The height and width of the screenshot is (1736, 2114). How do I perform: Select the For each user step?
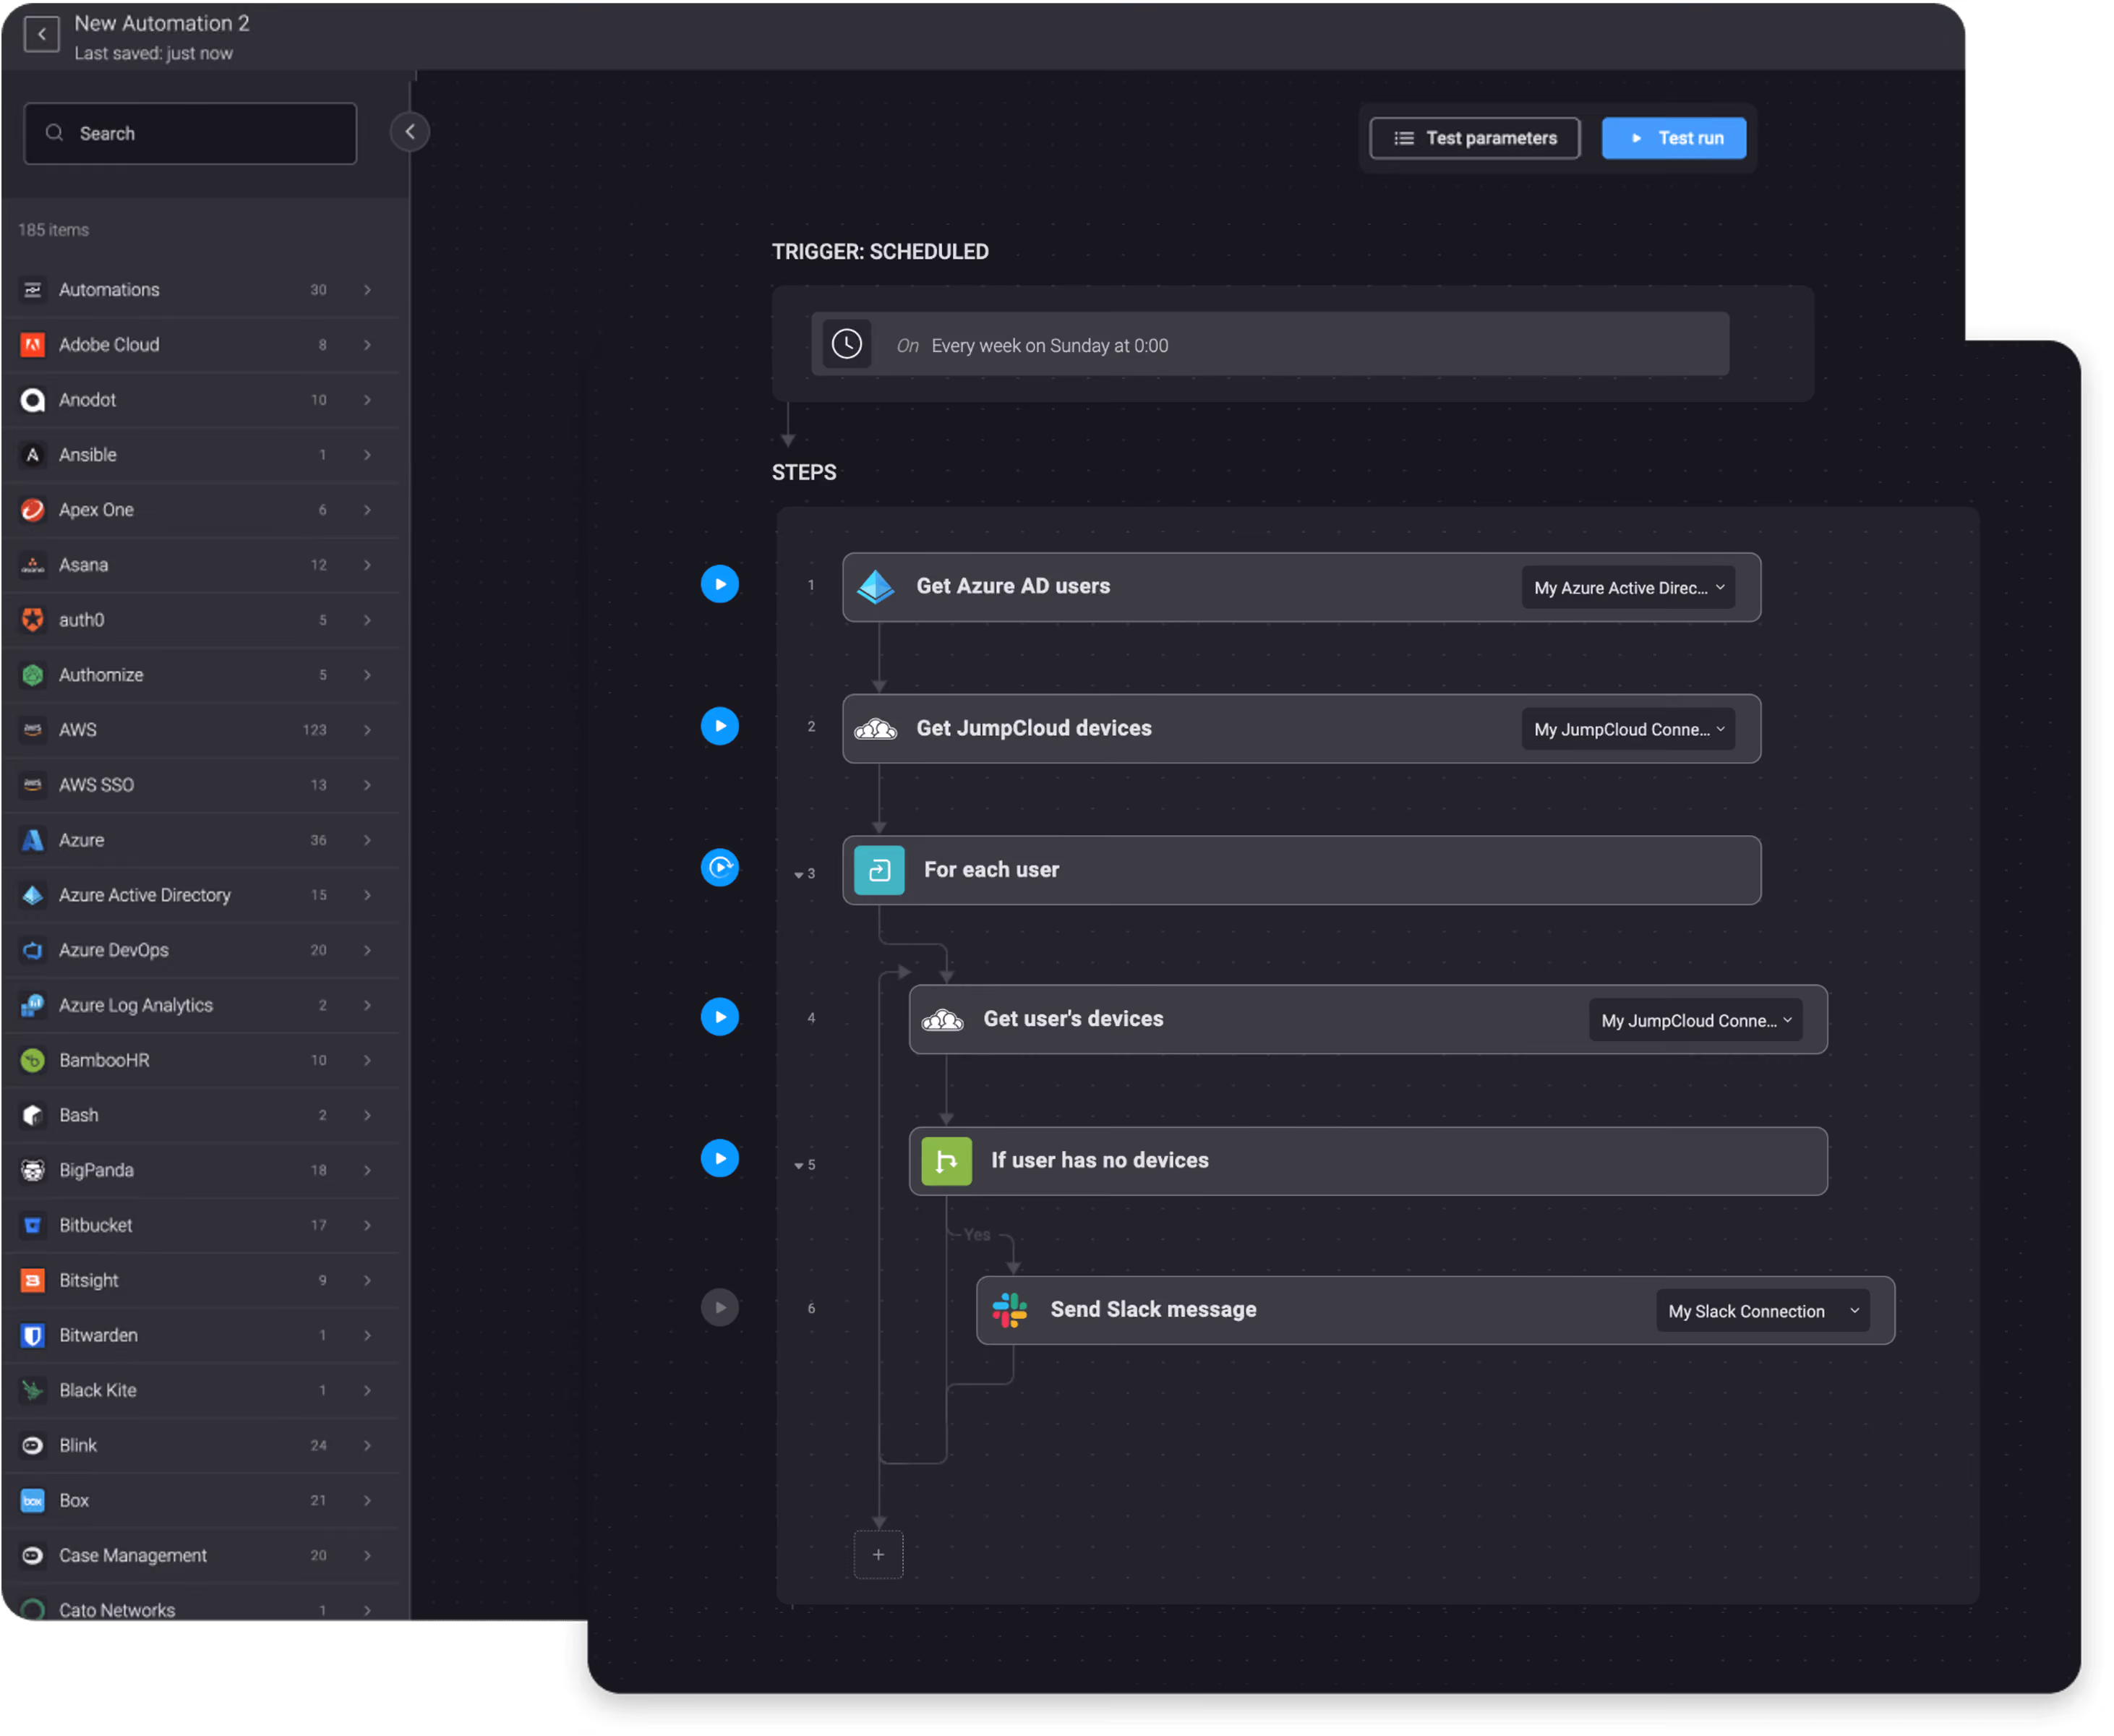tap(1303, 871)
